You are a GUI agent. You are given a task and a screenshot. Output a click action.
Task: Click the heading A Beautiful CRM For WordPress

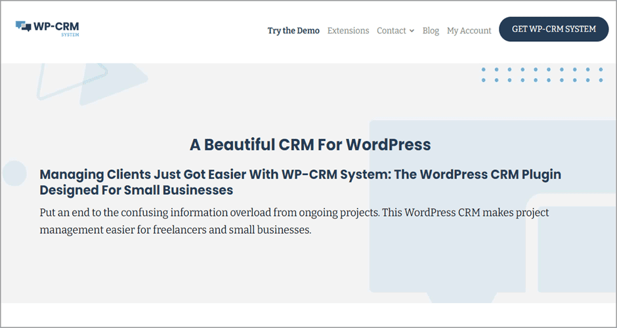coord(310,144)
